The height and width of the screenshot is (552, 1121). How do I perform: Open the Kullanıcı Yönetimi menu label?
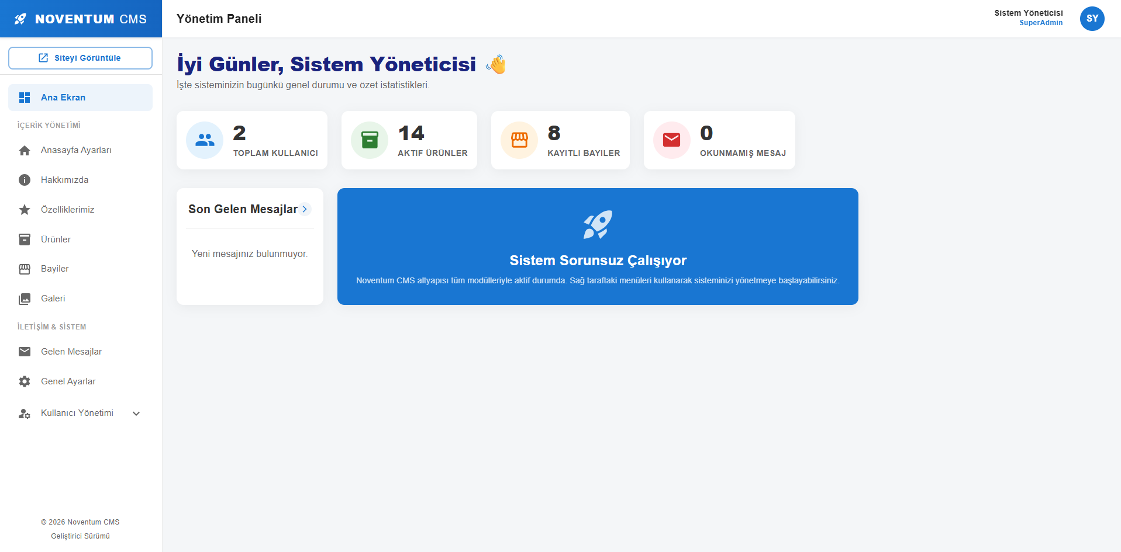[x=77, y=413]
